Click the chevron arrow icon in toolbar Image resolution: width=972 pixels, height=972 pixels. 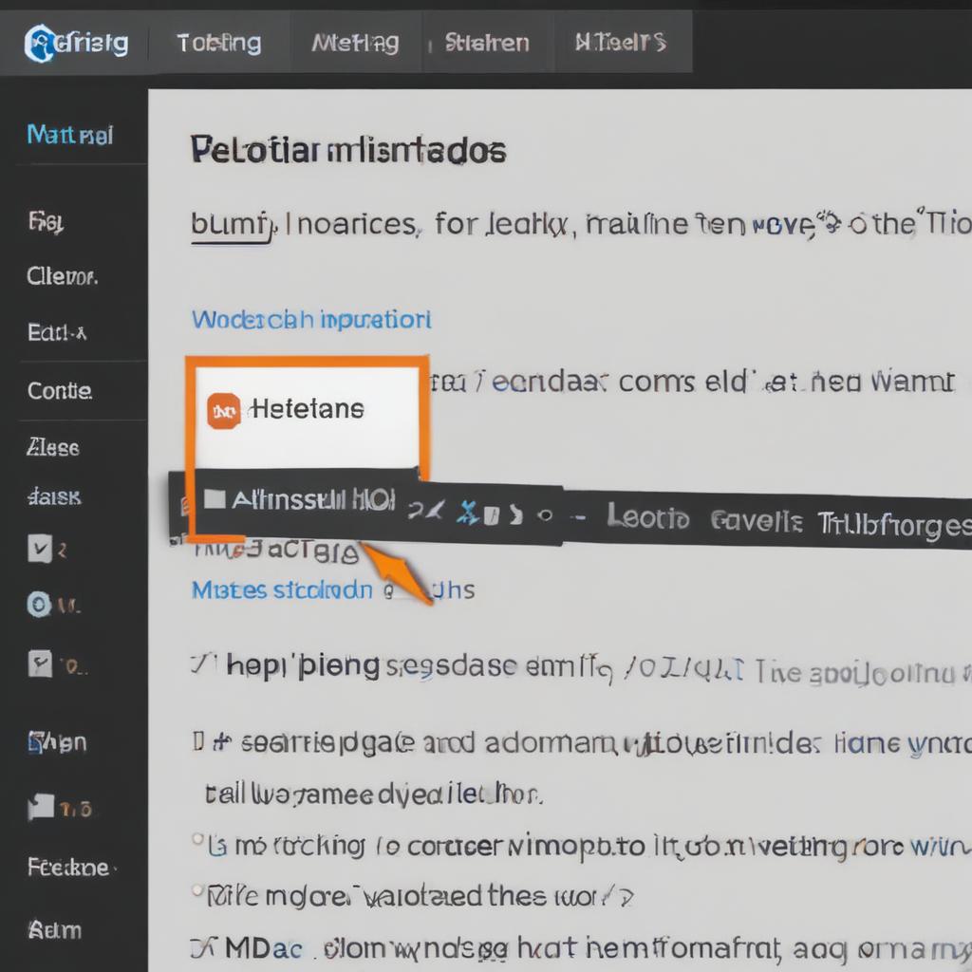pyautogui.click(x=515, y=514)
